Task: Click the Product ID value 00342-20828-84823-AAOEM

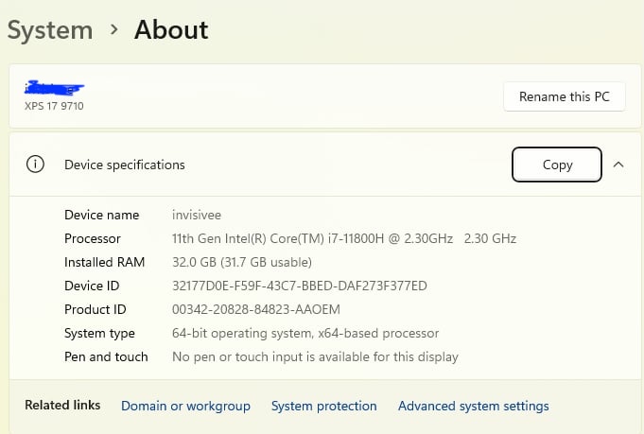Action: (x=255, y=309)
